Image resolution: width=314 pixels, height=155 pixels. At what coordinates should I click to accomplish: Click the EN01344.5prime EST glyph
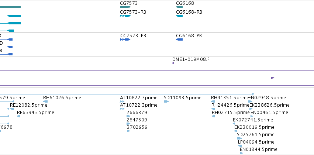pos(241,153)
